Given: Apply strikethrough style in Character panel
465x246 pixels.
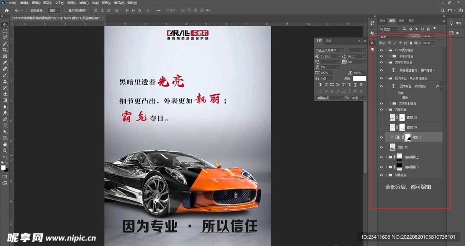Looking at the screenshot, I should pyautogui.click(x=361, y=84).
